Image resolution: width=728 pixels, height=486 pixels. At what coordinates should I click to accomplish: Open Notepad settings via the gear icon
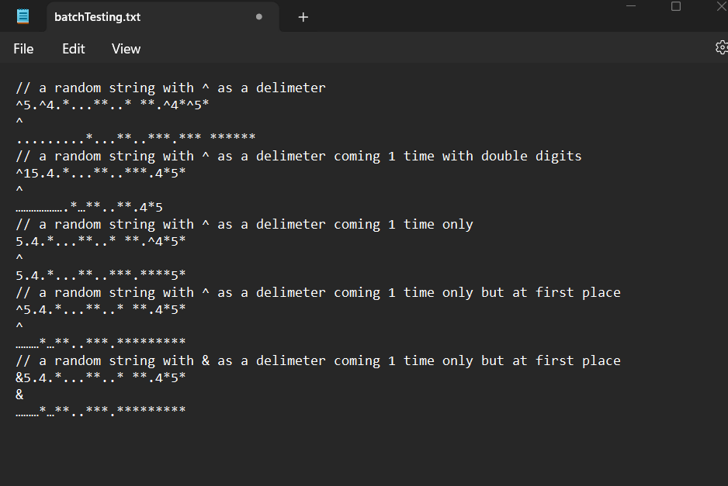(x=722, y=48)
